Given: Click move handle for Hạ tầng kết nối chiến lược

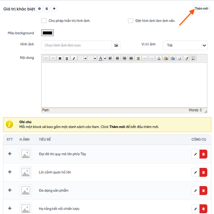Looking at the screenshot, I should [x=10, y=208].
